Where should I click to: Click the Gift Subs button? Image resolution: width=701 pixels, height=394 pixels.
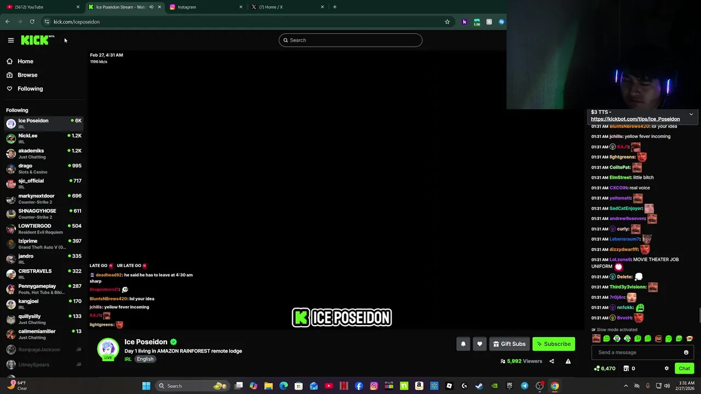click(x=509, y=344)
